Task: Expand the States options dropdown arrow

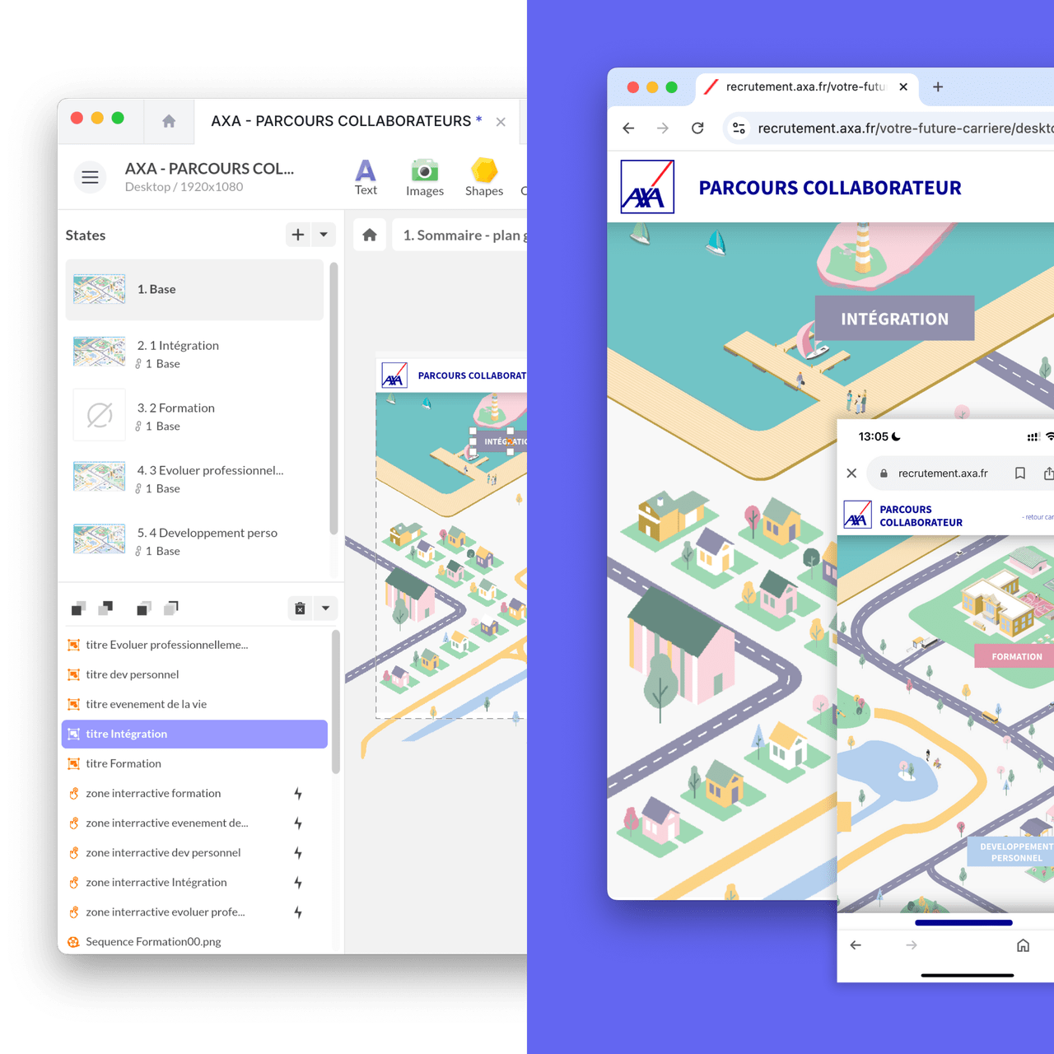Action: tap(324, 235)
